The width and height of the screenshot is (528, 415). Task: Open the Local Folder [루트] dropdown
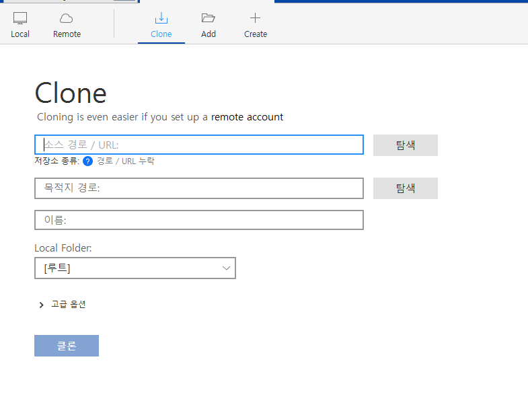135,268
